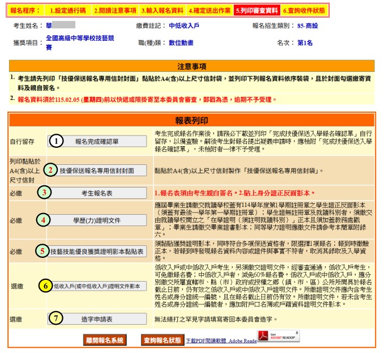Click the green circled number 2 icon

pos(50,170)
